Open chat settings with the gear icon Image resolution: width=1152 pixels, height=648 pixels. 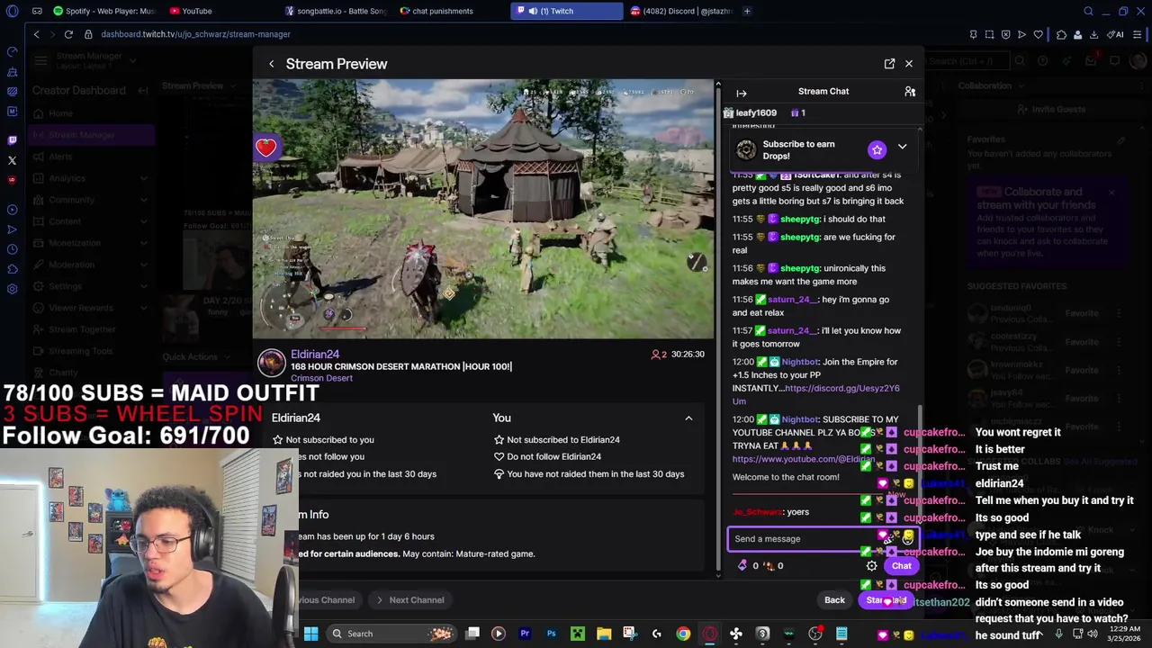click(871, 566)
